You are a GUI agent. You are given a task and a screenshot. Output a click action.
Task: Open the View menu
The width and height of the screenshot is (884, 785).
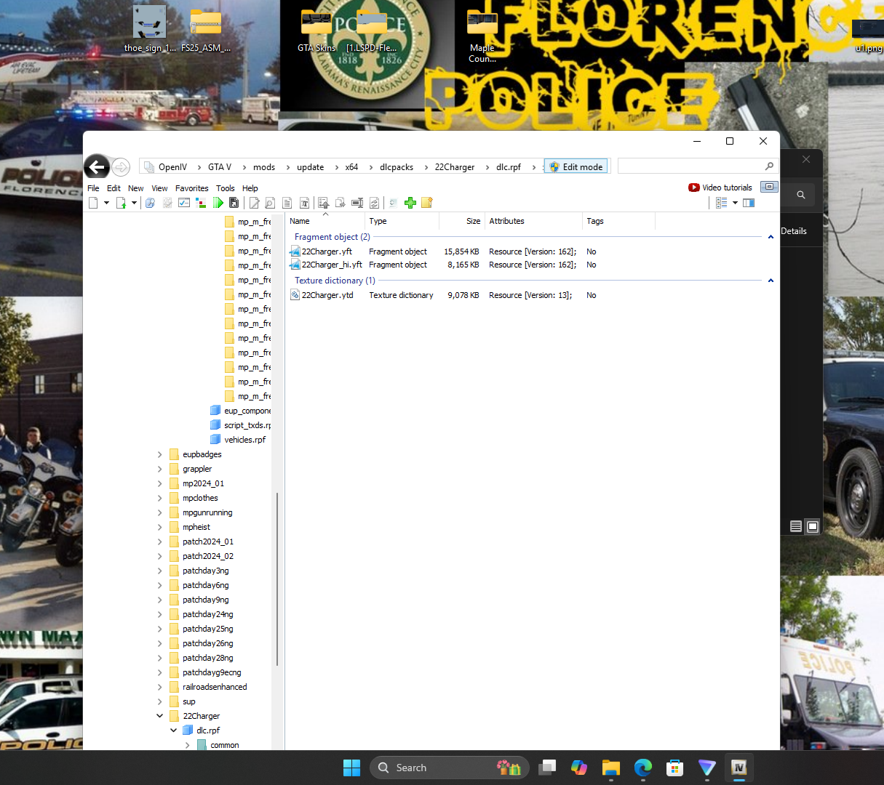tap(159, 188)
